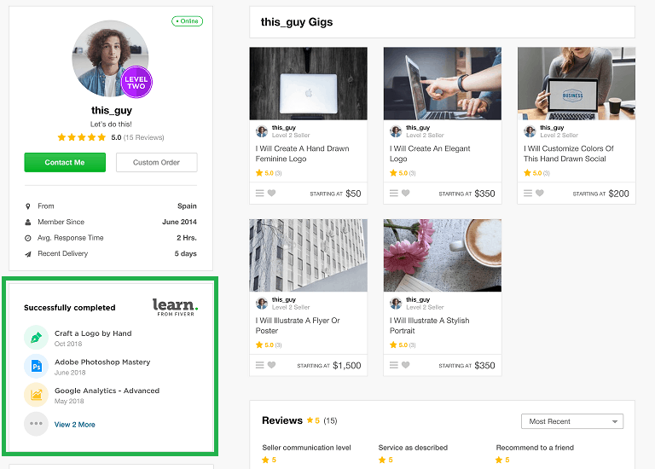Screen dimensions: 655x469
Task: Click the Craft a Logo by Hand pen icon
Action: [x=37, y=337]
